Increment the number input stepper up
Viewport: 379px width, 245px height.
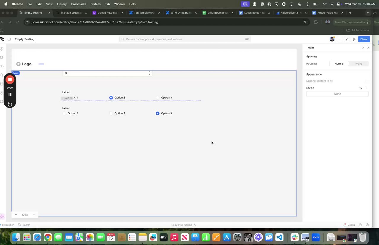[x=149, y=72]
